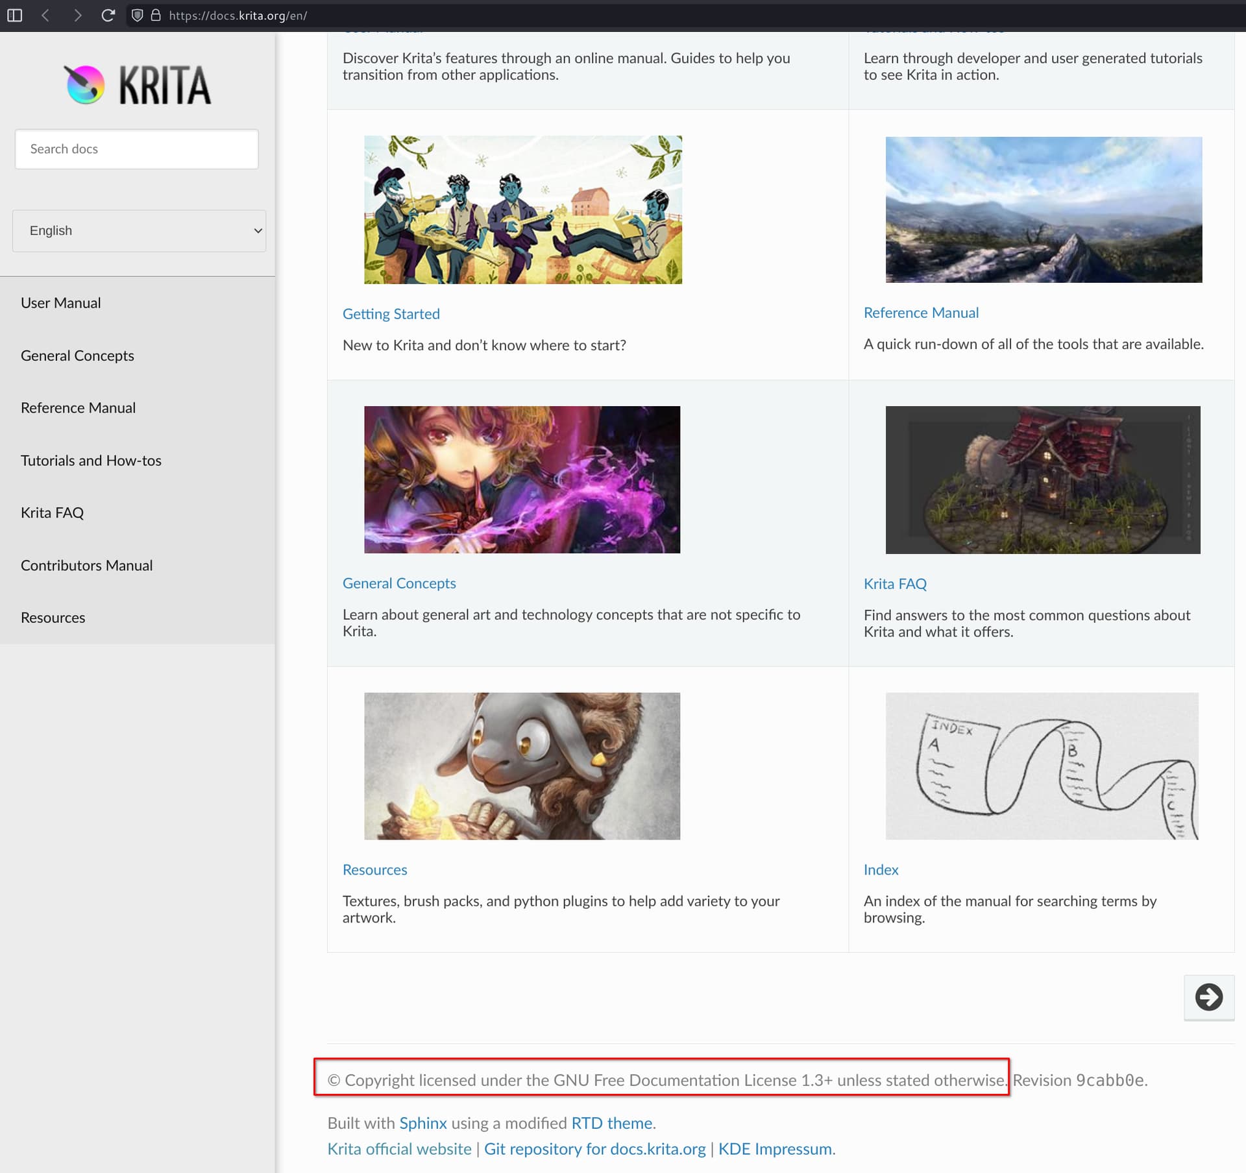Screen dimensions: 1246x1173
Task: Click the browser forward arrow
Action: [77, 15]
